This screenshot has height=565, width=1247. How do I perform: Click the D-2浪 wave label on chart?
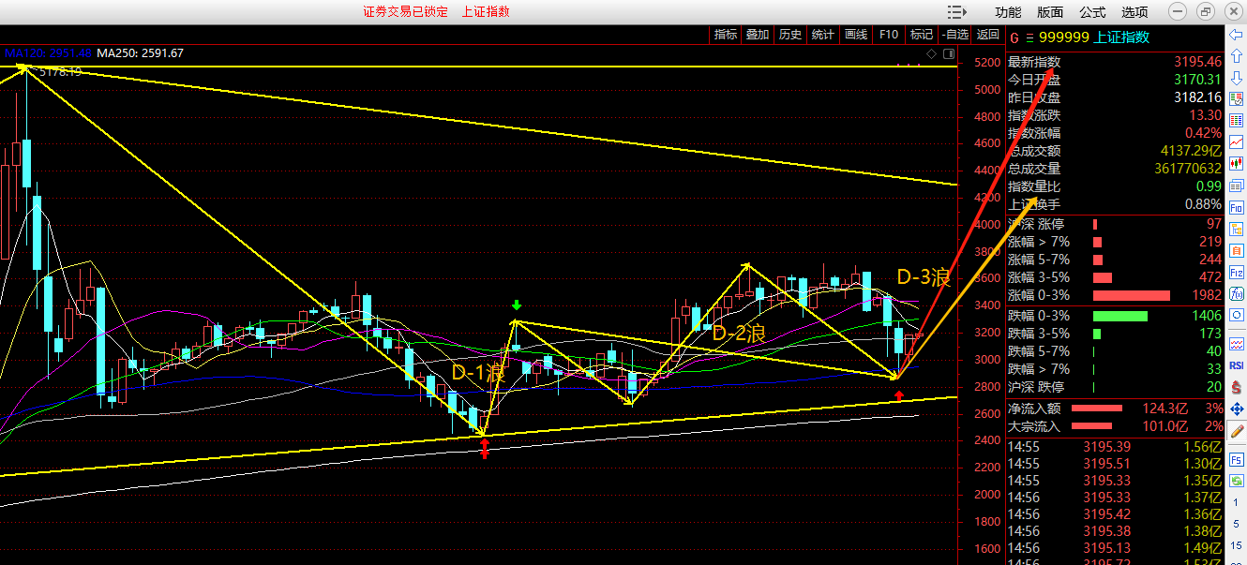pos(739,333)
